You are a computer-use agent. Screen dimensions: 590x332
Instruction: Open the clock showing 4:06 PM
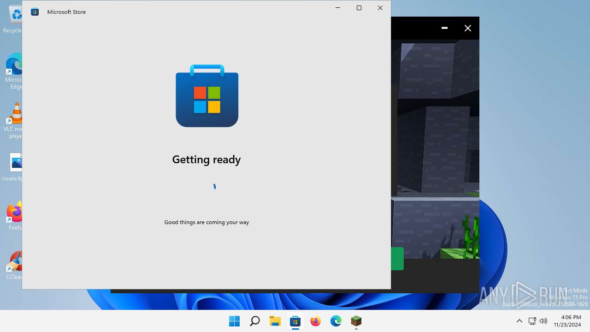click(567, 321)
